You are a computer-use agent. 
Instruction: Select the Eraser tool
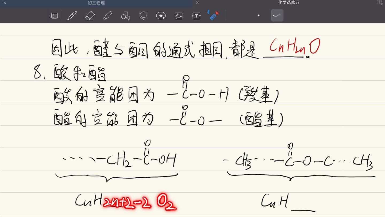(90, 16)
